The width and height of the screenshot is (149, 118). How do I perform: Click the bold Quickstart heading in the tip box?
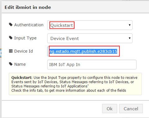pyautogui.click(x=22, y=77)
